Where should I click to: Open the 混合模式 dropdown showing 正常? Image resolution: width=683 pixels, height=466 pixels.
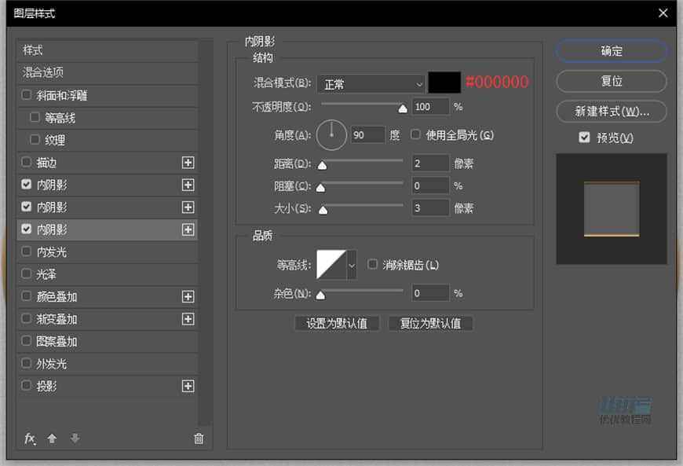(371, 84)
